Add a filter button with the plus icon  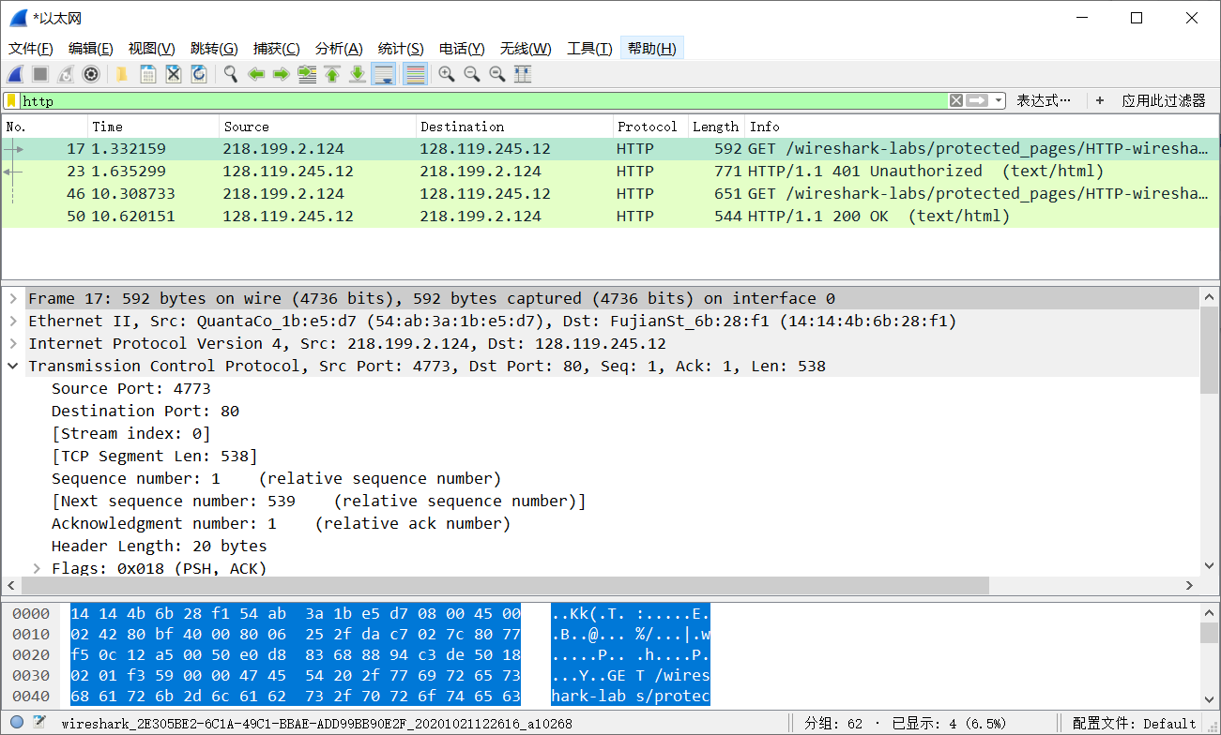point(1100,100)
